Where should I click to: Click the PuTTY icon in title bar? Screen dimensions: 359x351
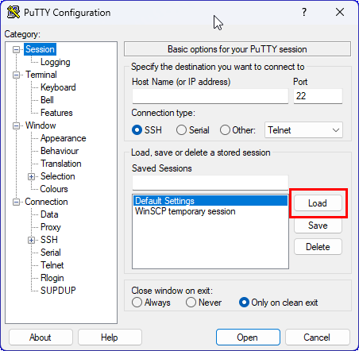click(14, 12)
